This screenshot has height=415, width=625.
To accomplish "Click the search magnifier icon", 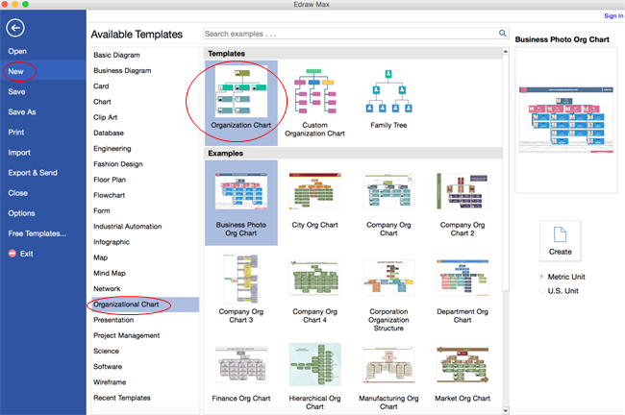I will click(x=503, y=34).
